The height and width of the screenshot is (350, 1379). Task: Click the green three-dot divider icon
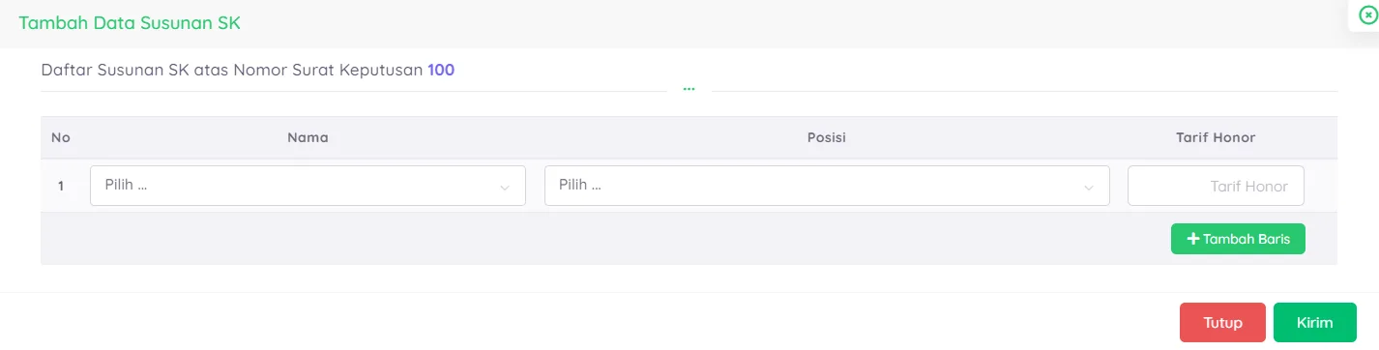point(689,89)
